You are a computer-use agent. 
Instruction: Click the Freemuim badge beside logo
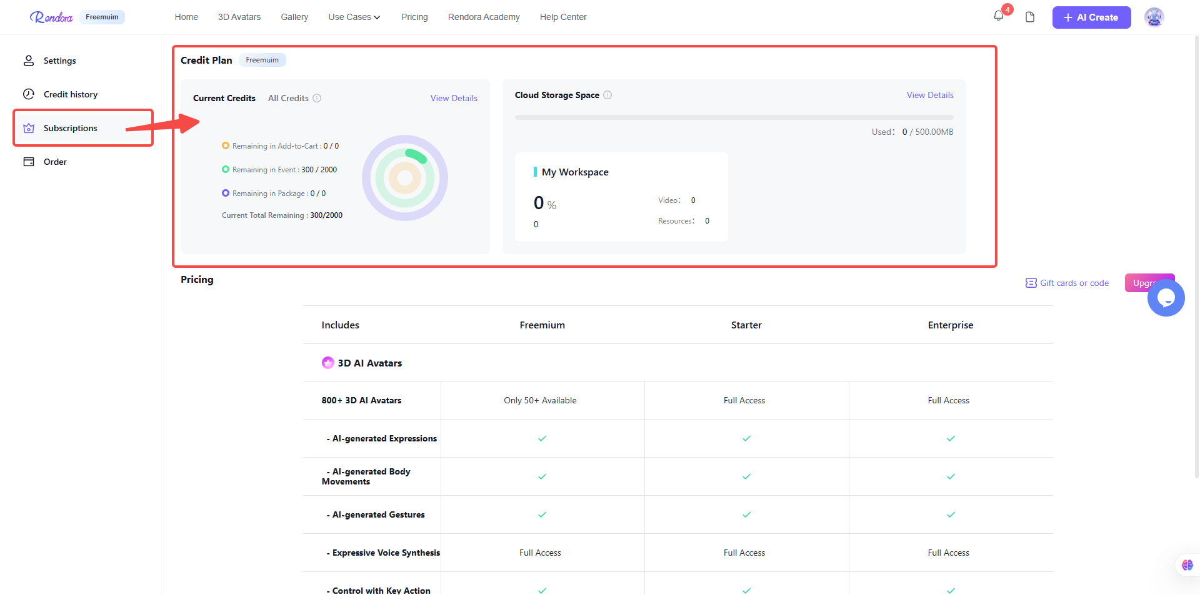[102, 17]
